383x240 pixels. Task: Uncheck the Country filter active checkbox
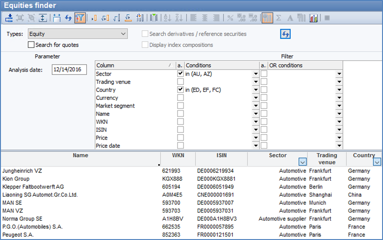pos(180,90)
